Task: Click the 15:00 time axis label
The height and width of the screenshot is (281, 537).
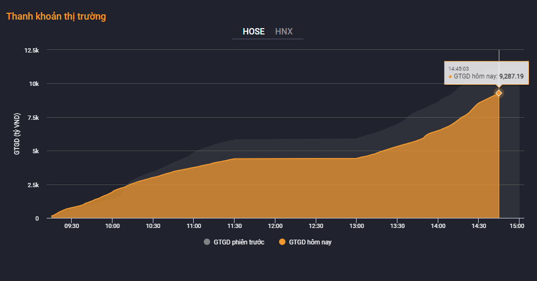Action: click(x=517, y=226)
